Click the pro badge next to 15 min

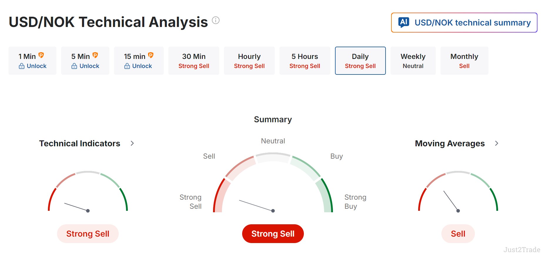(x=151, y=55)
